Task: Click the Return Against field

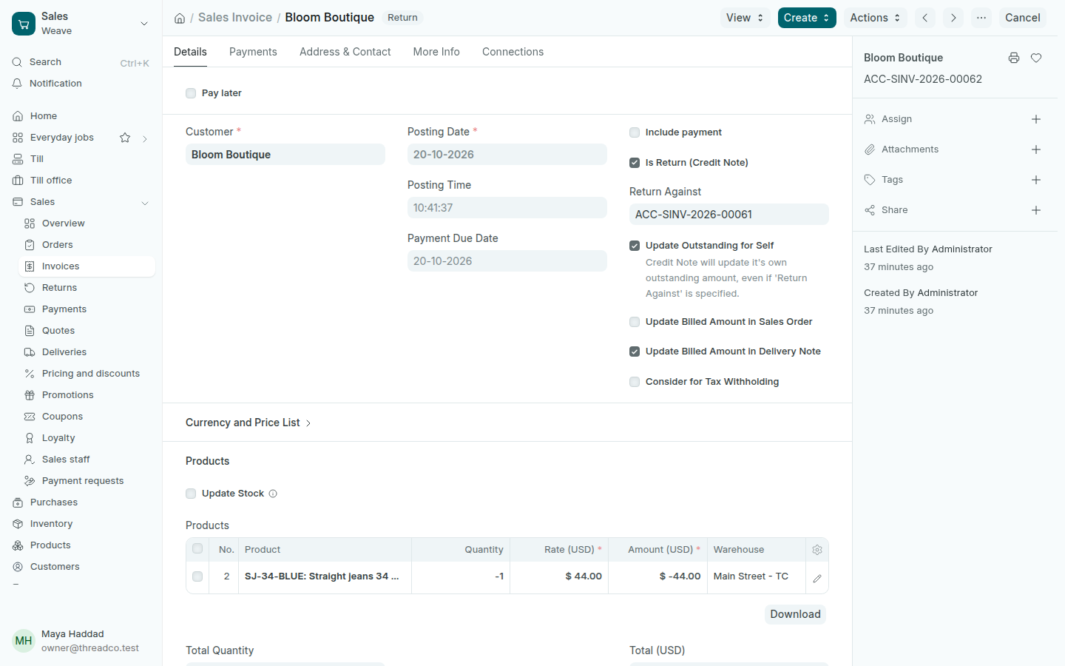Action: (x=729, y=215)
